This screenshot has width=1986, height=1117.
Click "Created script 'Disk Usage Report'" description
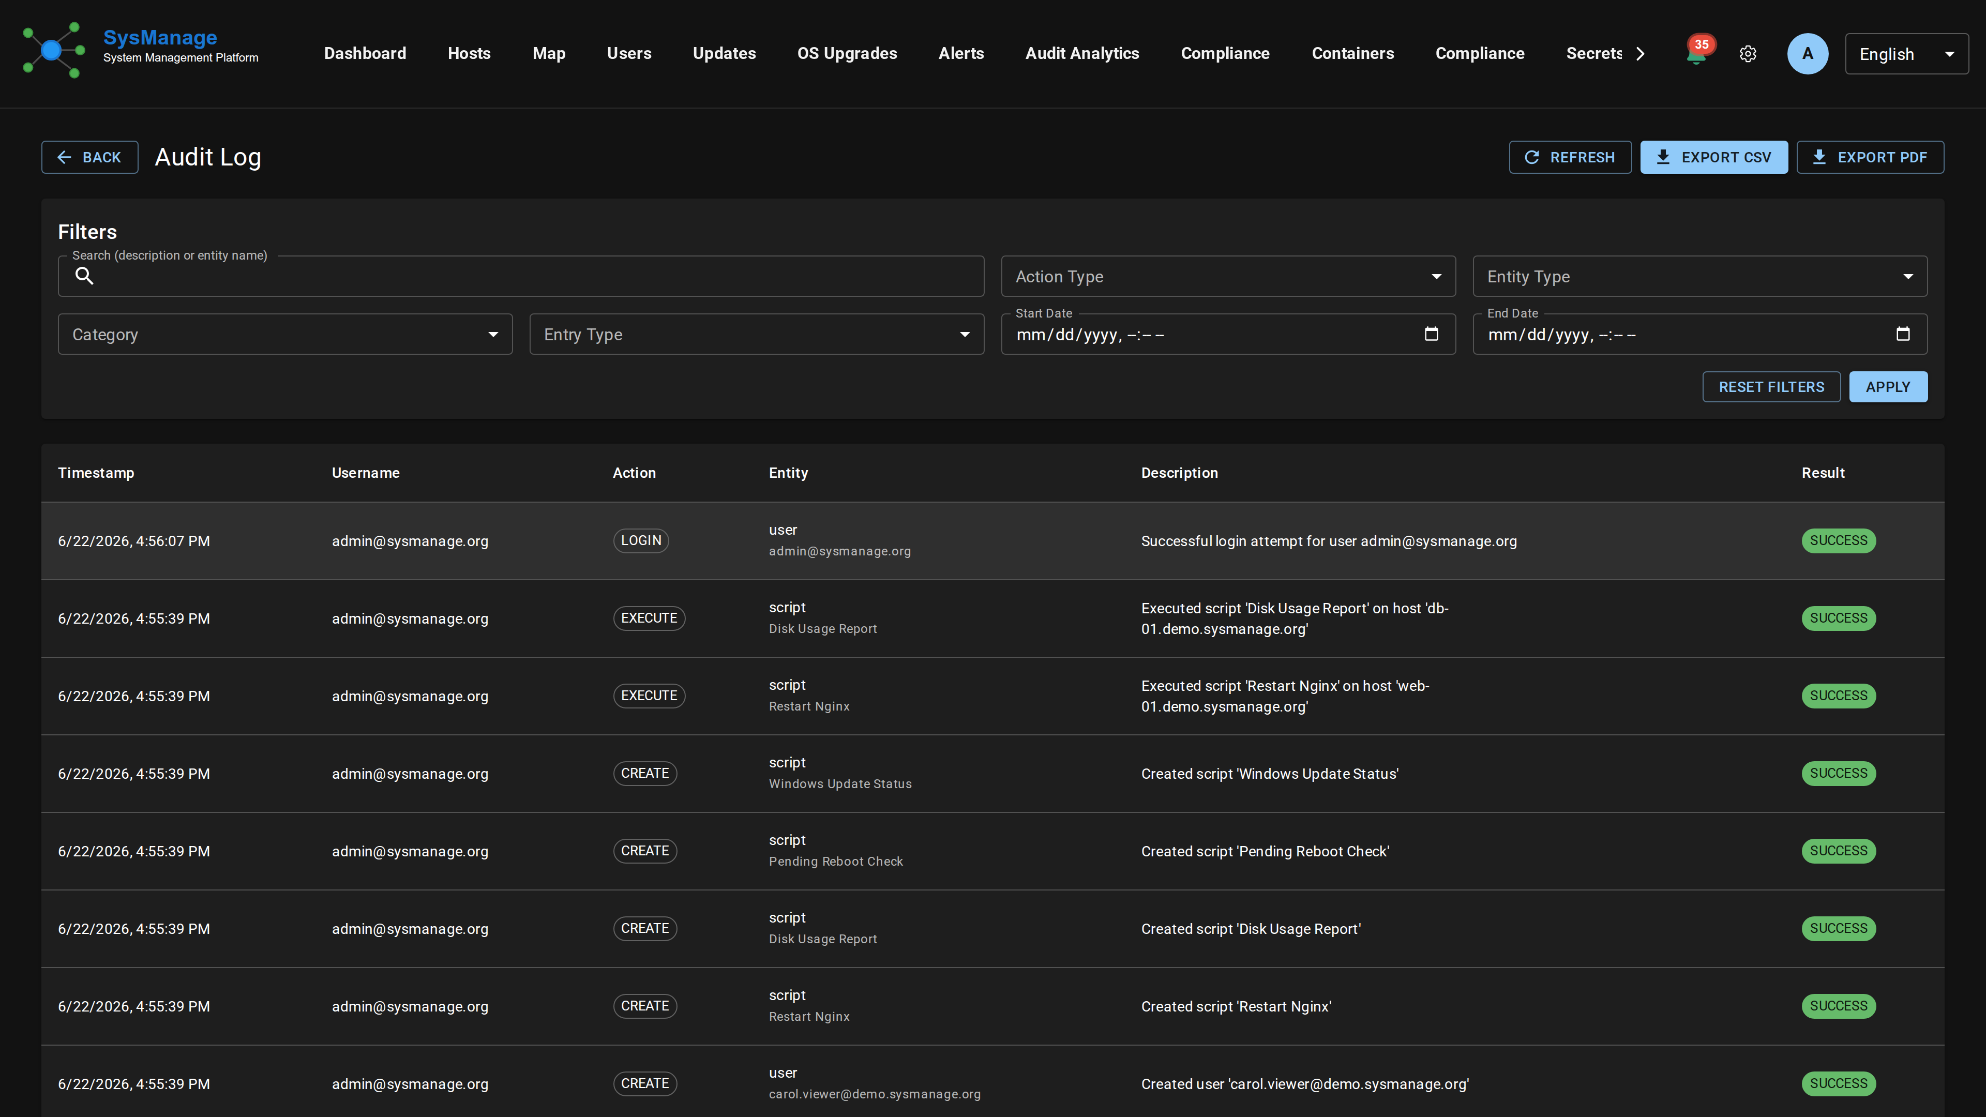click(x=1251, y=929)
